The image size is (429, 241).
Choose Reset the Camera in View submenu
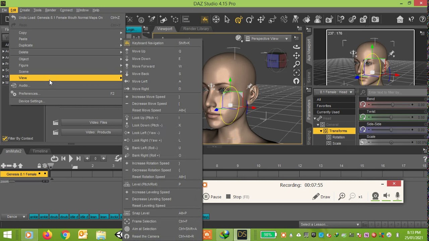163,236
